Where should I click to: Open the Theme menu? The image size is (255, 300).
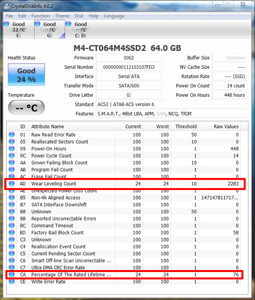(x=62, y=16)
